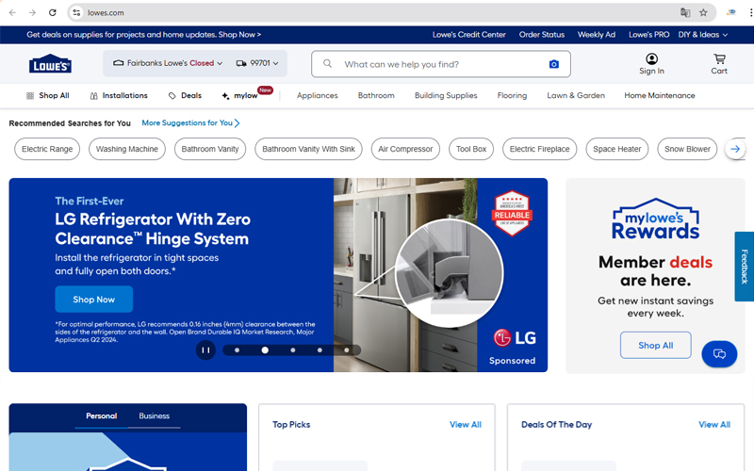Open the Building Supplies category
This screenshot has width=754, height=471.
click(446, 96)
